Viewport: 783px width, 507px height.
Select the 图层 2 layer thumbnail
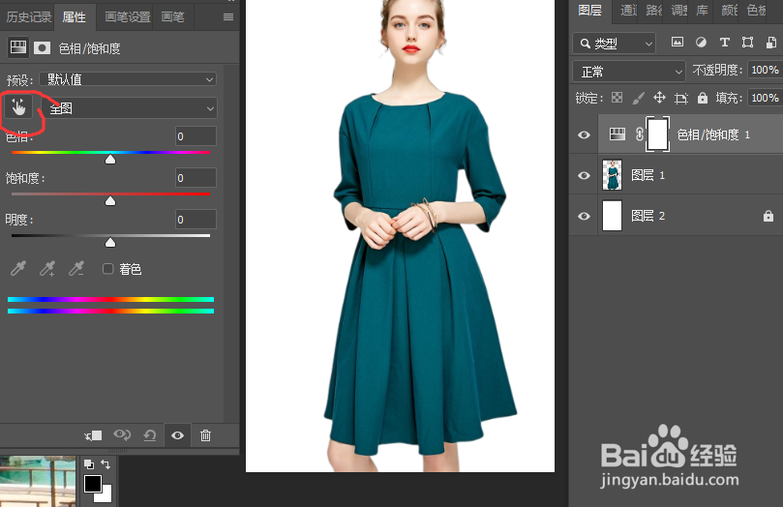(613, 216)
